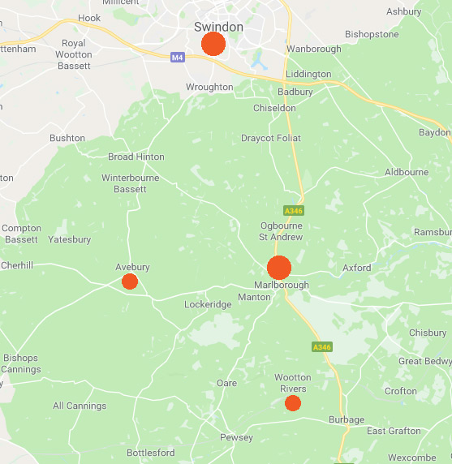
Task: Click the Broad Hinton label
Action: (x=136, y=157)
